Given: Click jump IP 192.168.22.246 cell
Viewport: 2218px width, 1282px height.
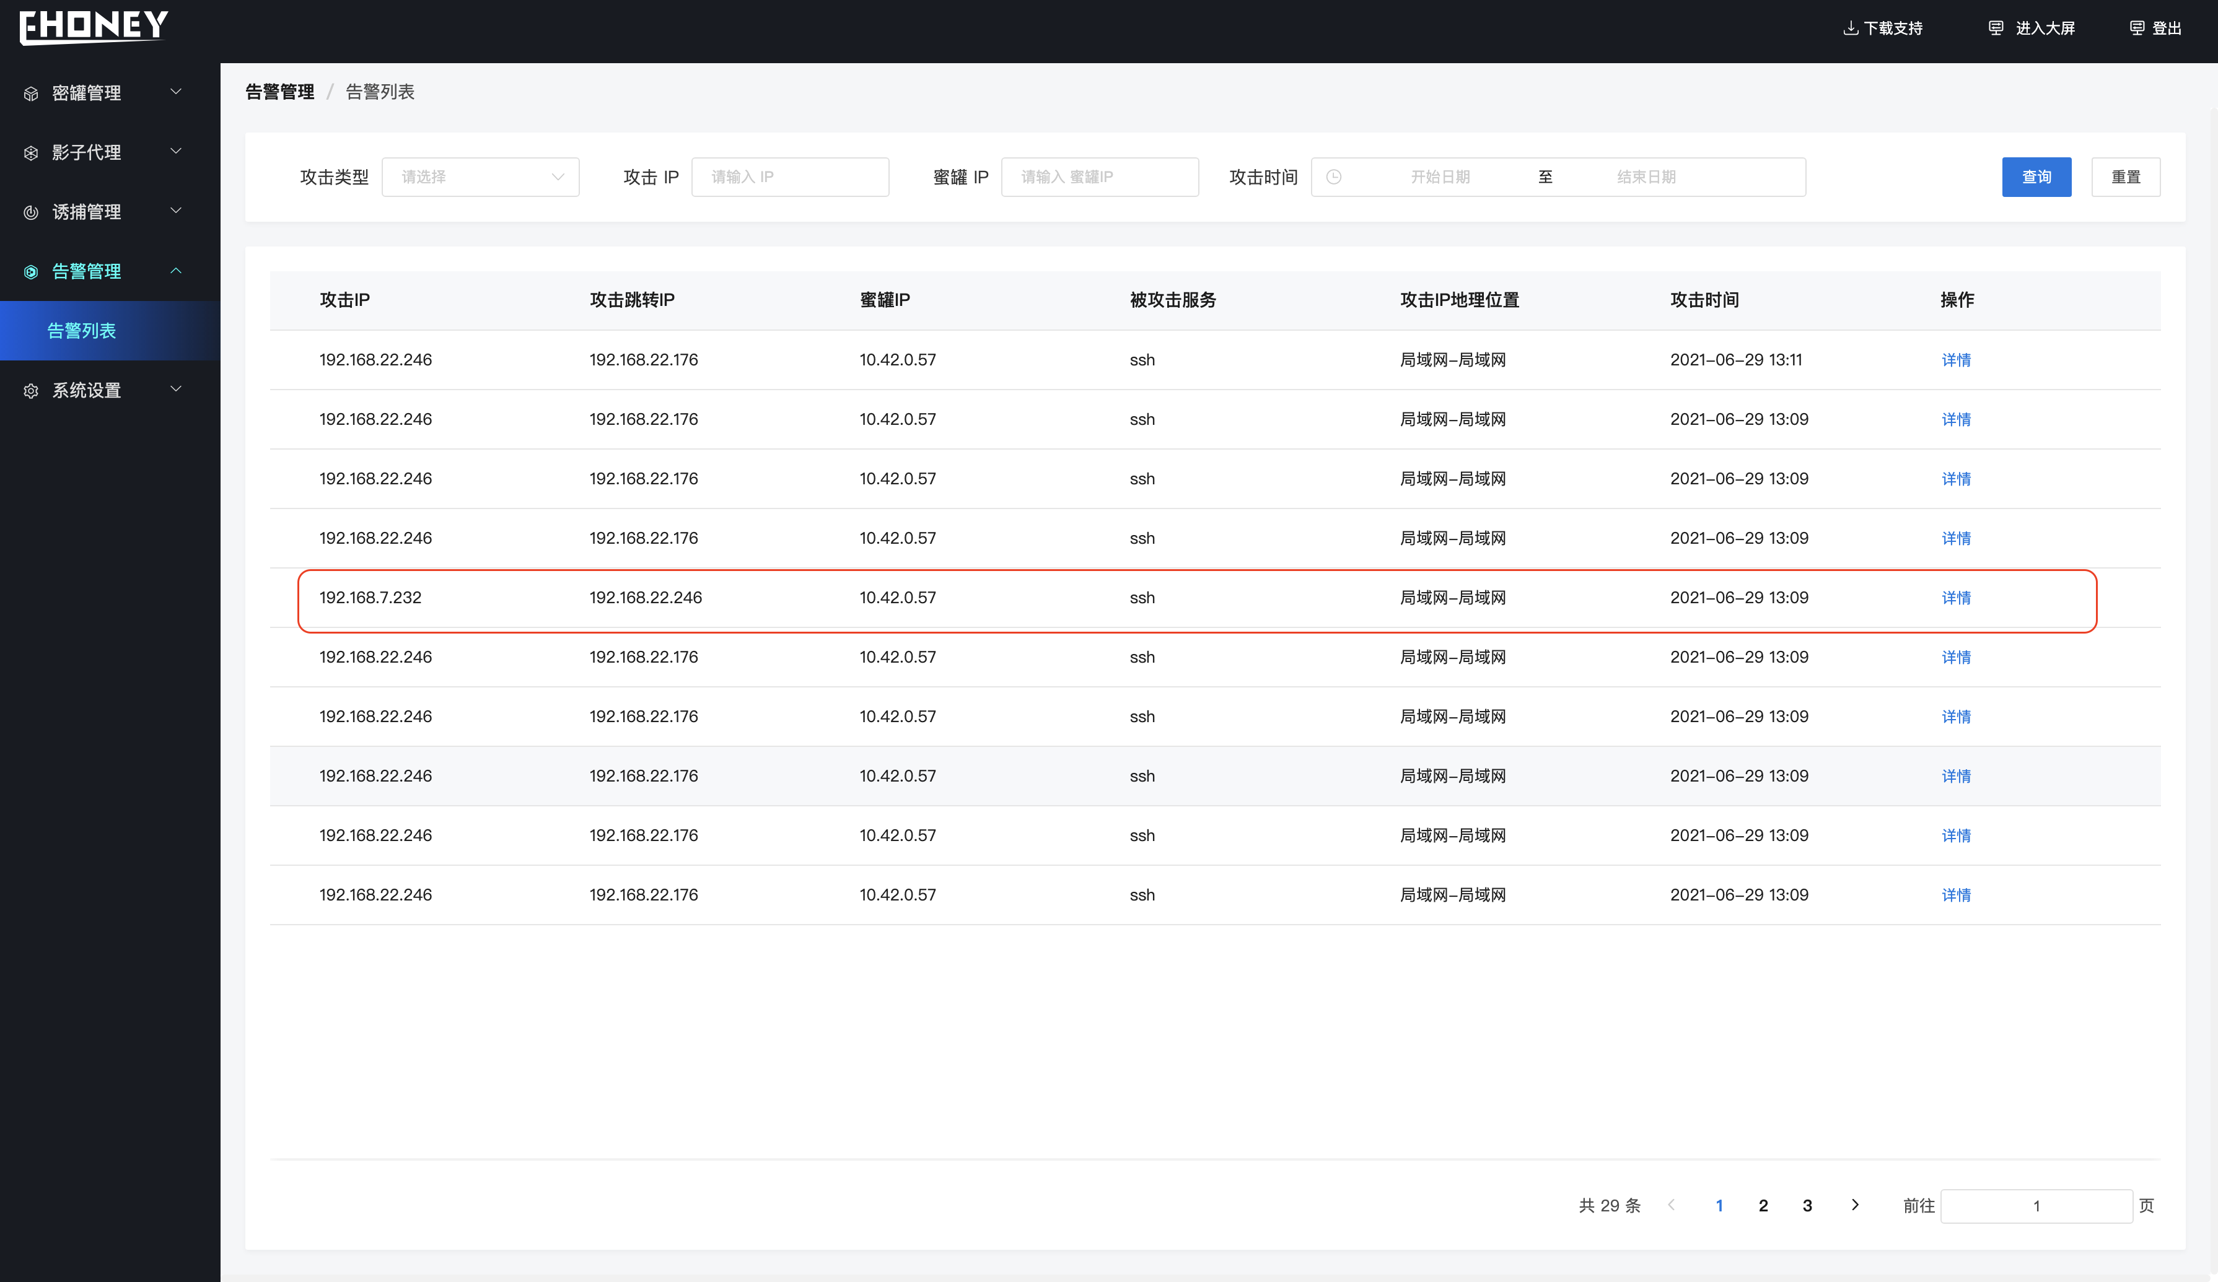Looking at the screenshot, I should [645, 598].
